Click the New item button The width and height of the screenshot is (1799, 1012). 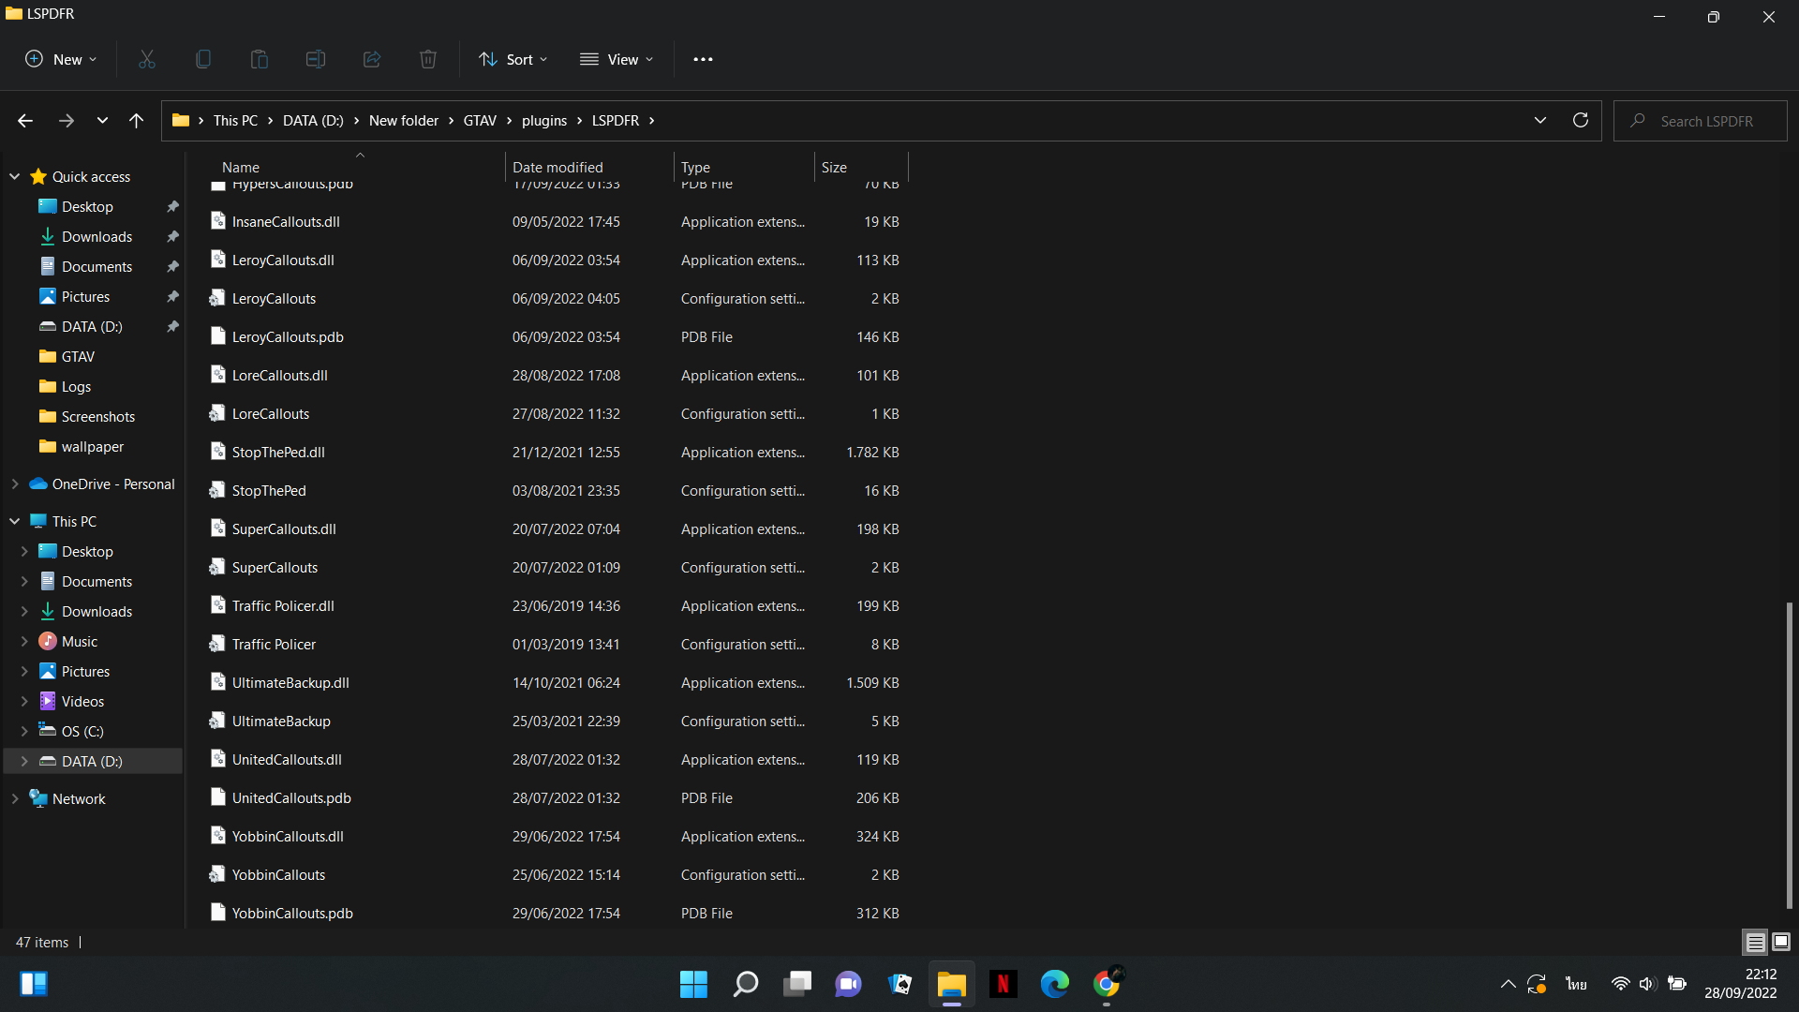61,59
